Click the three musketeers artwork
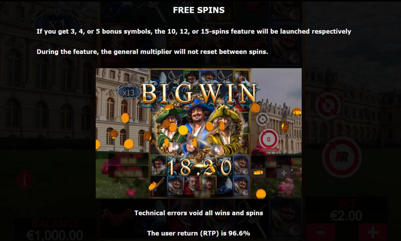Viewport: 401px width, 241px height. pyautogui.click(x=199, y=128)
